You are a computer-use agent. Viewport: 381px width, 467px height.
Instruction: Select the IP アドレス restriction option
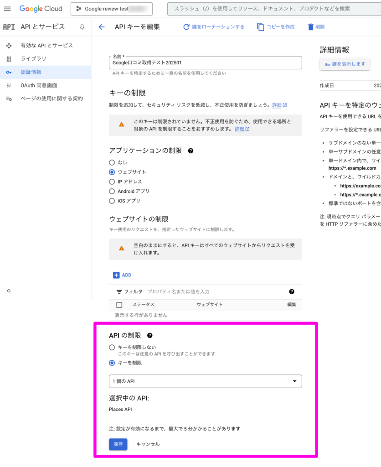pos(112,182)
